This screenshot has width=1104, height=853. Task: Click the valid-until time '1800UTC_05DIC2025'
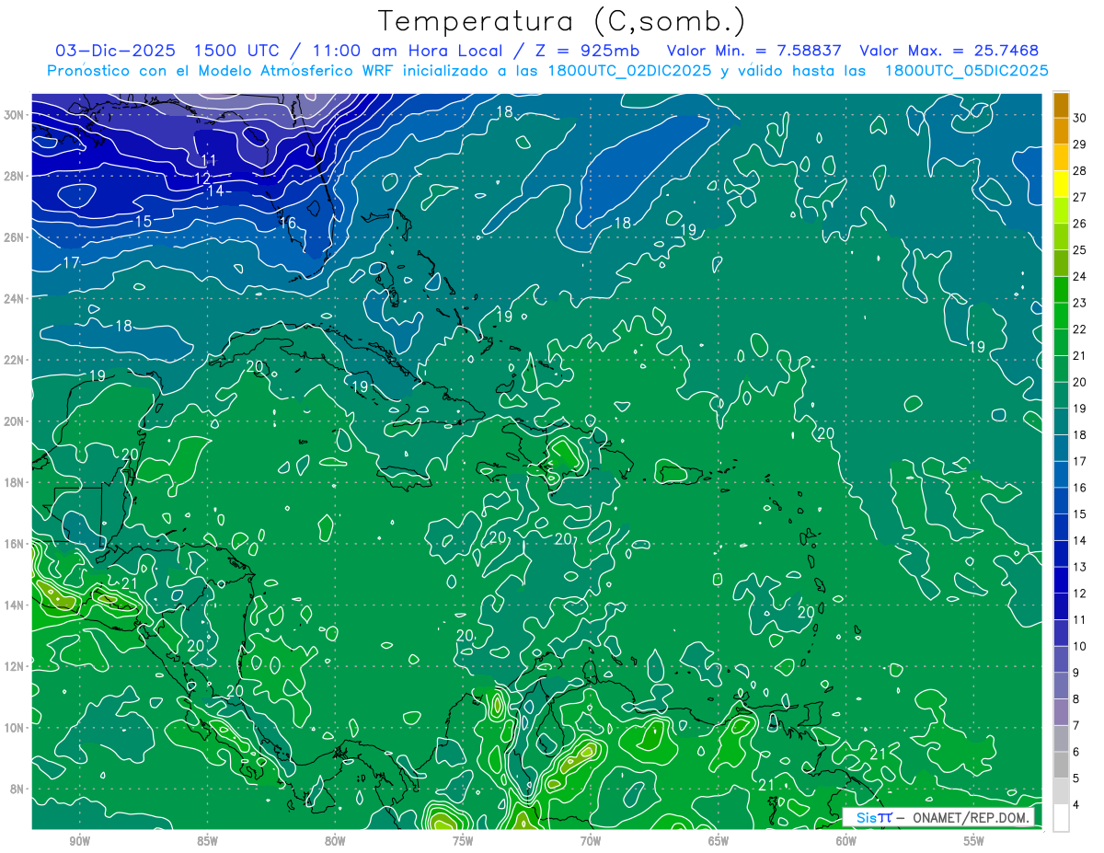(966, 71)
